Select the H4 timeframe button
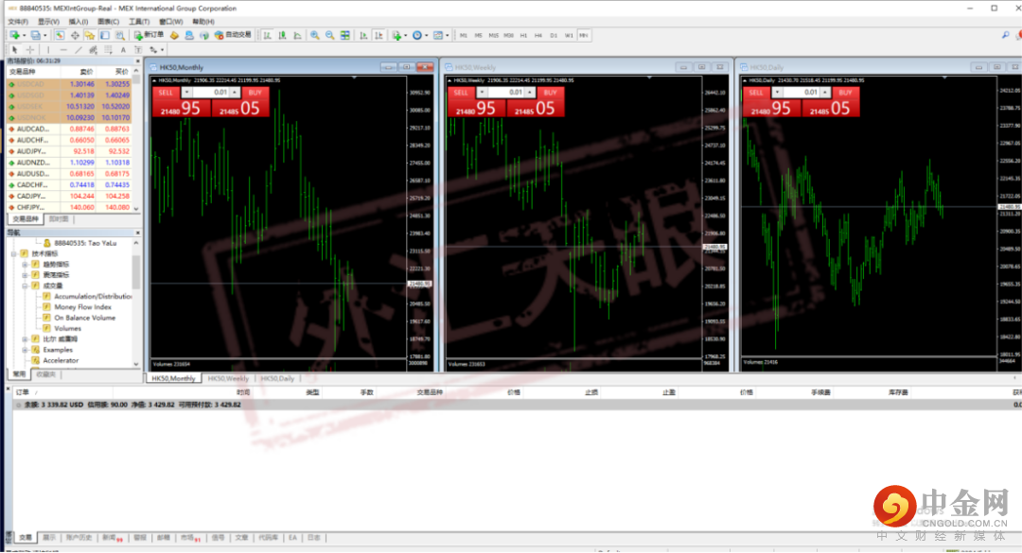Viewport: 1022px width, 553px height. (x=538, y=35)
